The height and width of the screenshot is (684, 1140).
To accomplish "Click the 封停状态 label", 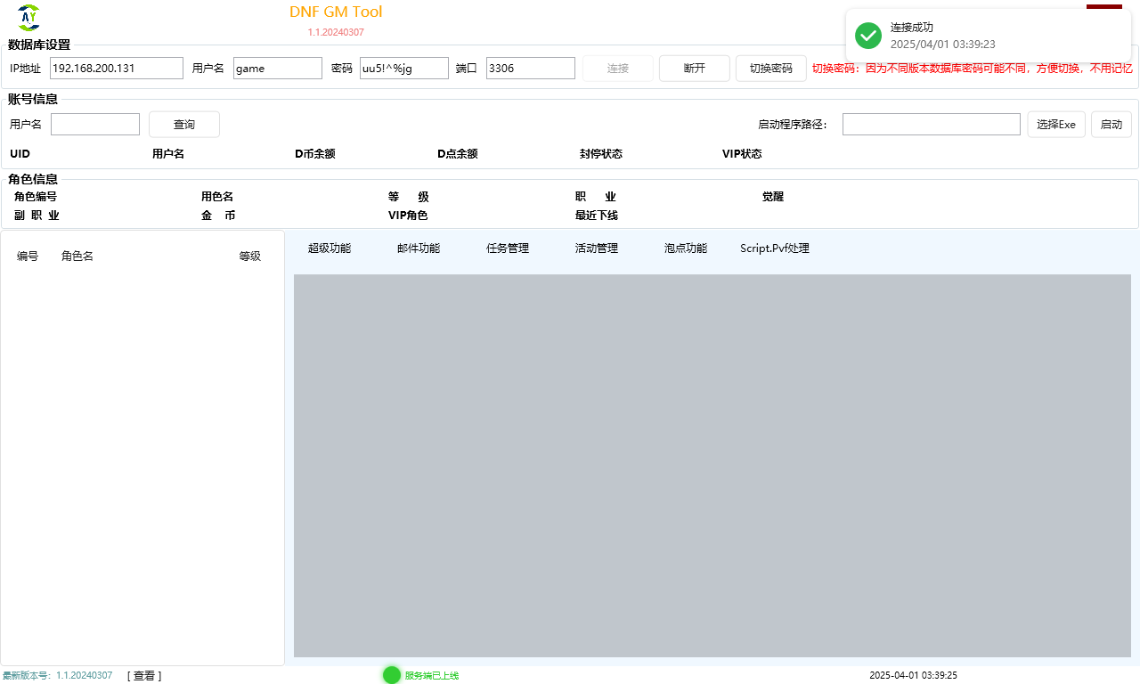I will point(601,154).
